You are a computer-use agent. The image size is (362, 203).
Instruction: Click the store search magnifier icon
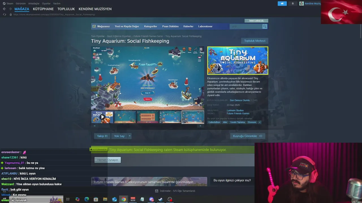[x=265, y=27]
